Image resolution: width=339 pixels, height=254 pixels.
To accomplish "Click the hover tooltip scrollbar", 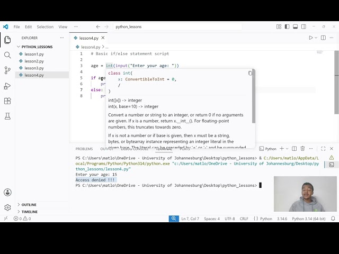I will tap(254, 97).
